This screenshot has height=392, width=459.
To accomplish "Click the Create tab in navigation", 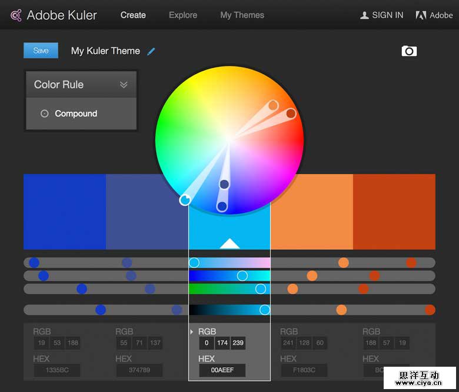I will tap(133, 15).
